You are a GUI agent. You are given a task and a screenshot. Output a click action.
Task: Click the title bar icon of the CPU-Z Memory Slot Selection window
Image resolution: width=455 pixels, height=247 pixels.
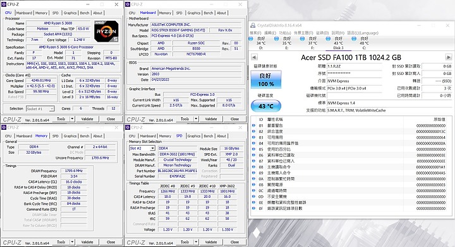(x=128, y=127)
